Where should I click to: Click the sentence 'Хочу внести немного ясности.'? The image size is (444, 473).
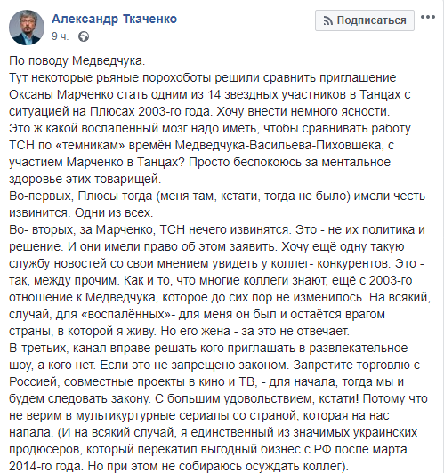(x=303, y=112)
